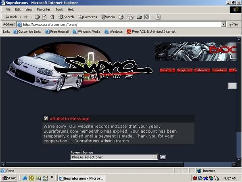The image size is (242, 182).
Task: Open the Search pane from the toolbar
Action: point(66,17)
